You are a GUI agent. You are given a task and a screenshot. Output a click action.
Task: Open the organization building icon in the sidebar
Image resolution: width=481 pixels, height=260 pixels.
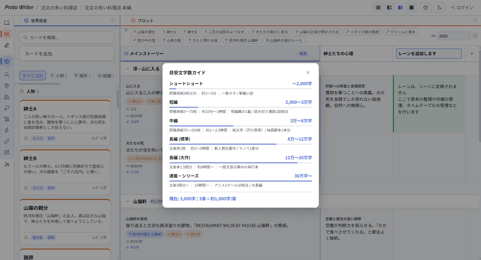[x=7, y=97]
